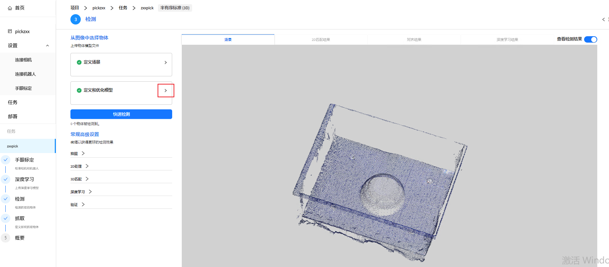Click the back arrow at top right

click(x=603, y=19)
